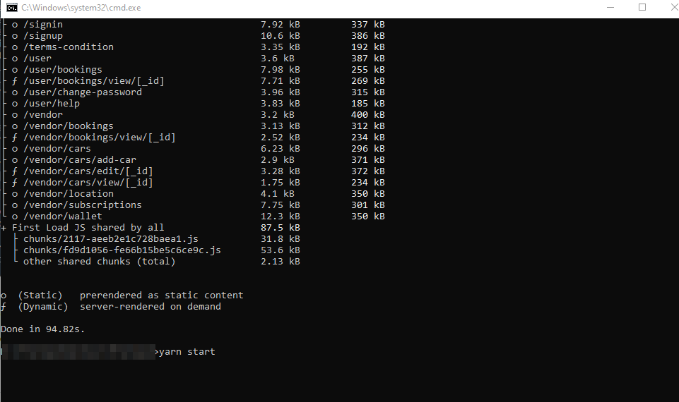The height and width of the screenshot is (402, 679).
Task: Click the typed "yarn start" command
Action: click(187, 351)
